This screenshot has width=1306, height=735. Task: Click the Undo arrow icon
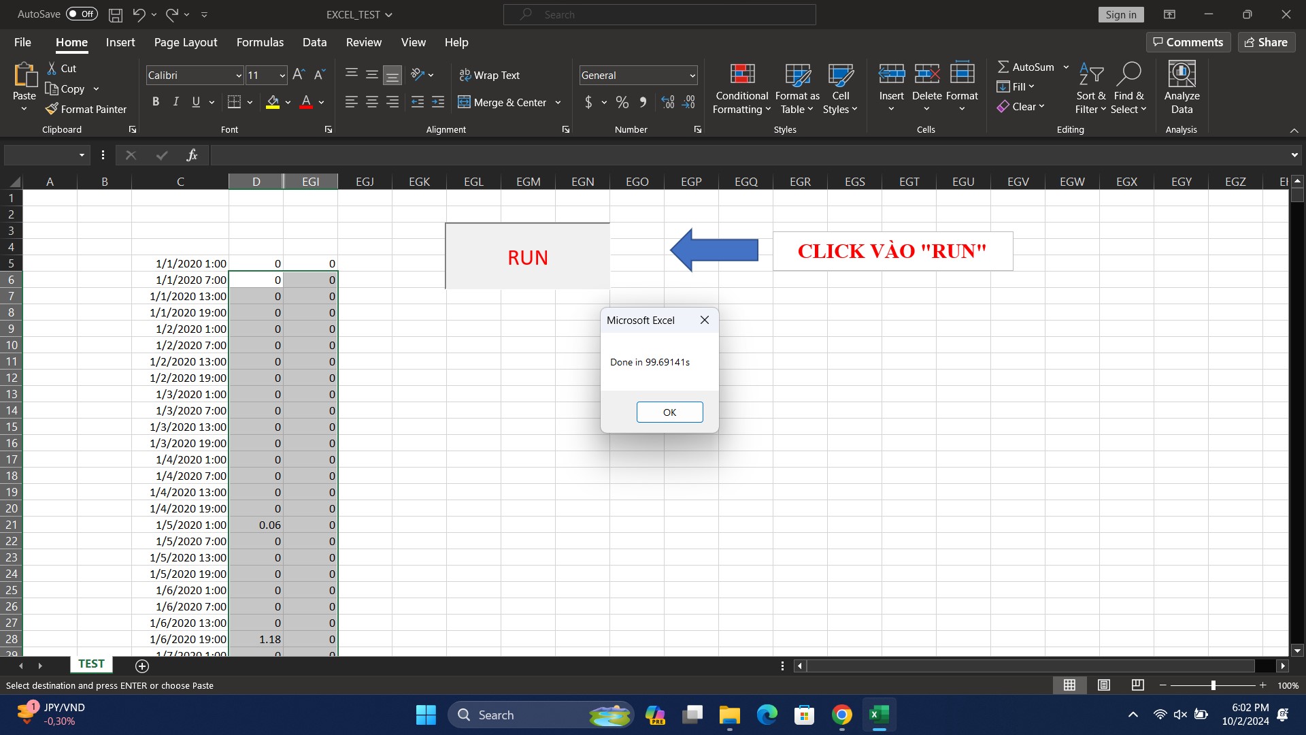(x=139, y=14)
